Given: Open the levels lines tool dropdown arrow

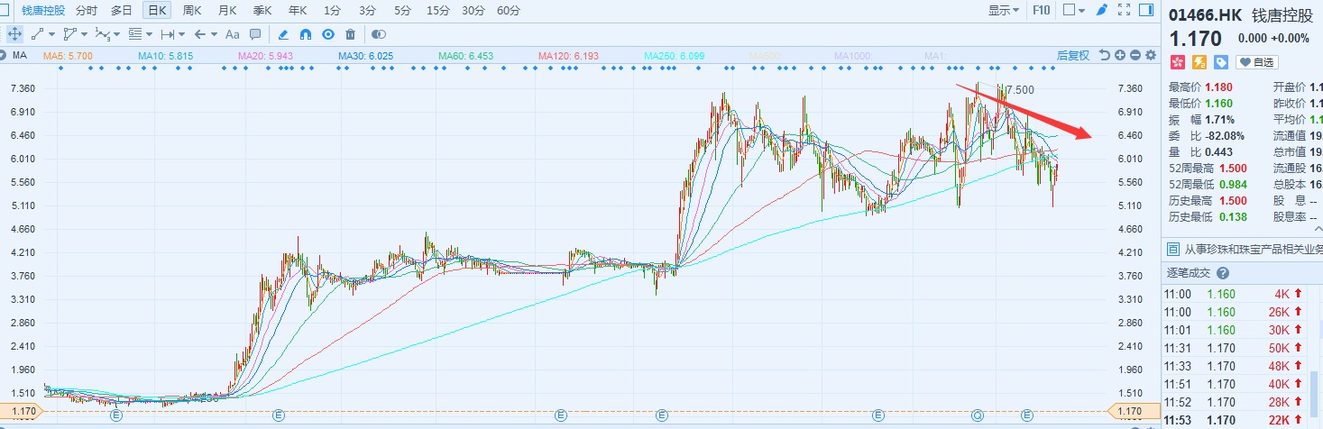Looking at the screenshot, I should [x=149, y=34].
